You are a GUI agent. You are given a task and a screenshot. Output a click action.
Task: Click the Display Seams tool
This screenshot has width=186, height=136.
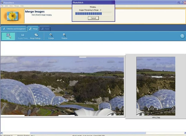23,36
